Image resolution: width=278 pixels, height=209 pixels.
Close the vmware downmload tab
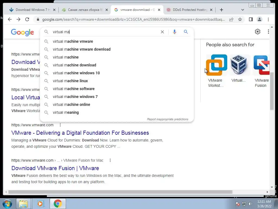click(159, 10)
